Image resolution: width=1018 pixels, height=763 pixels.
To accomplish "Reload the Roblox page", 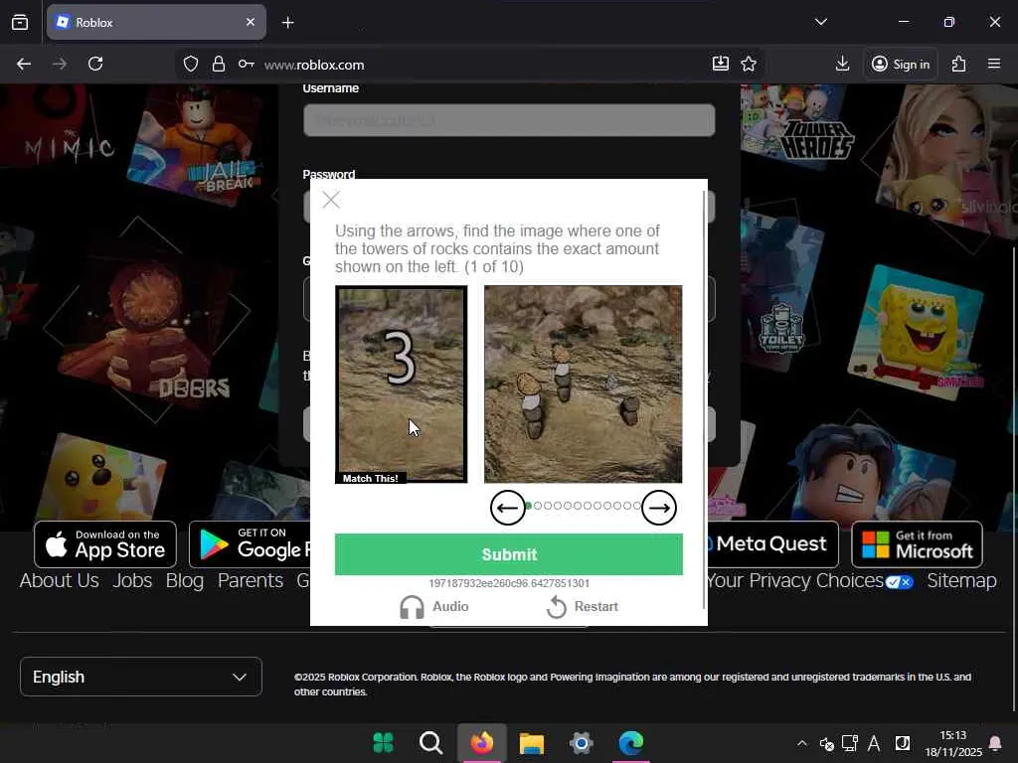I will pyautogui.click(x=95, y=64).
